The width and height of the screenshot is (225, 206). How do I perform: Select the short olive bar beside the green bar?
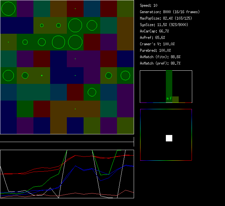(x=175, y=99)
